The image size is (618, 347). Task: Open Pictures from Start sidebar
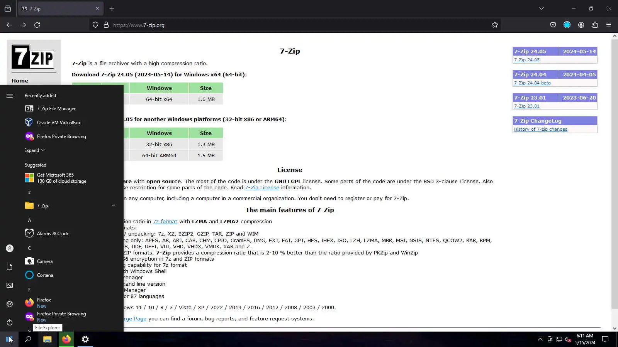[10, 285]
